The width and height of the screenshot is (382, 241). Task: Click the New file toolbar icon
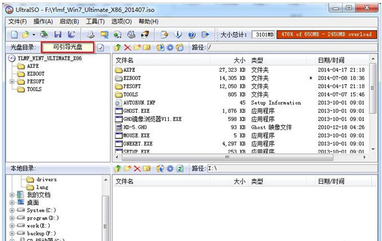(14, 35)
